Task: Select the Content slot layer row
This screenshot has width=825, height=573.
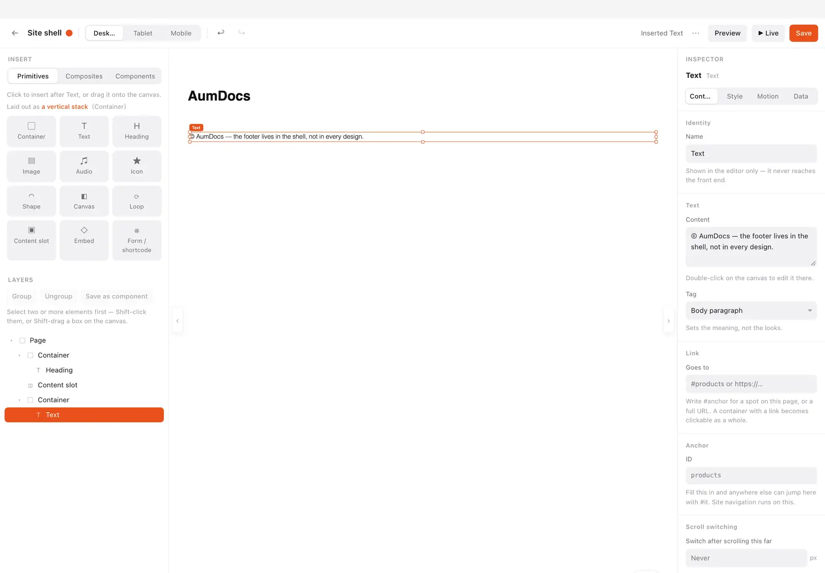Action: tap(84, 385)
